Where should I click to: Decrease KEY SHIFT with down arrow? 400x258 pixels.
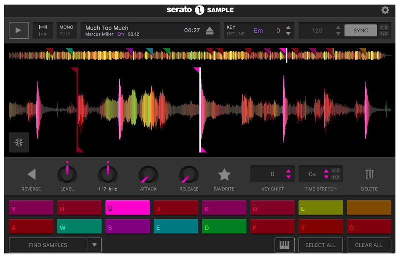289,177
